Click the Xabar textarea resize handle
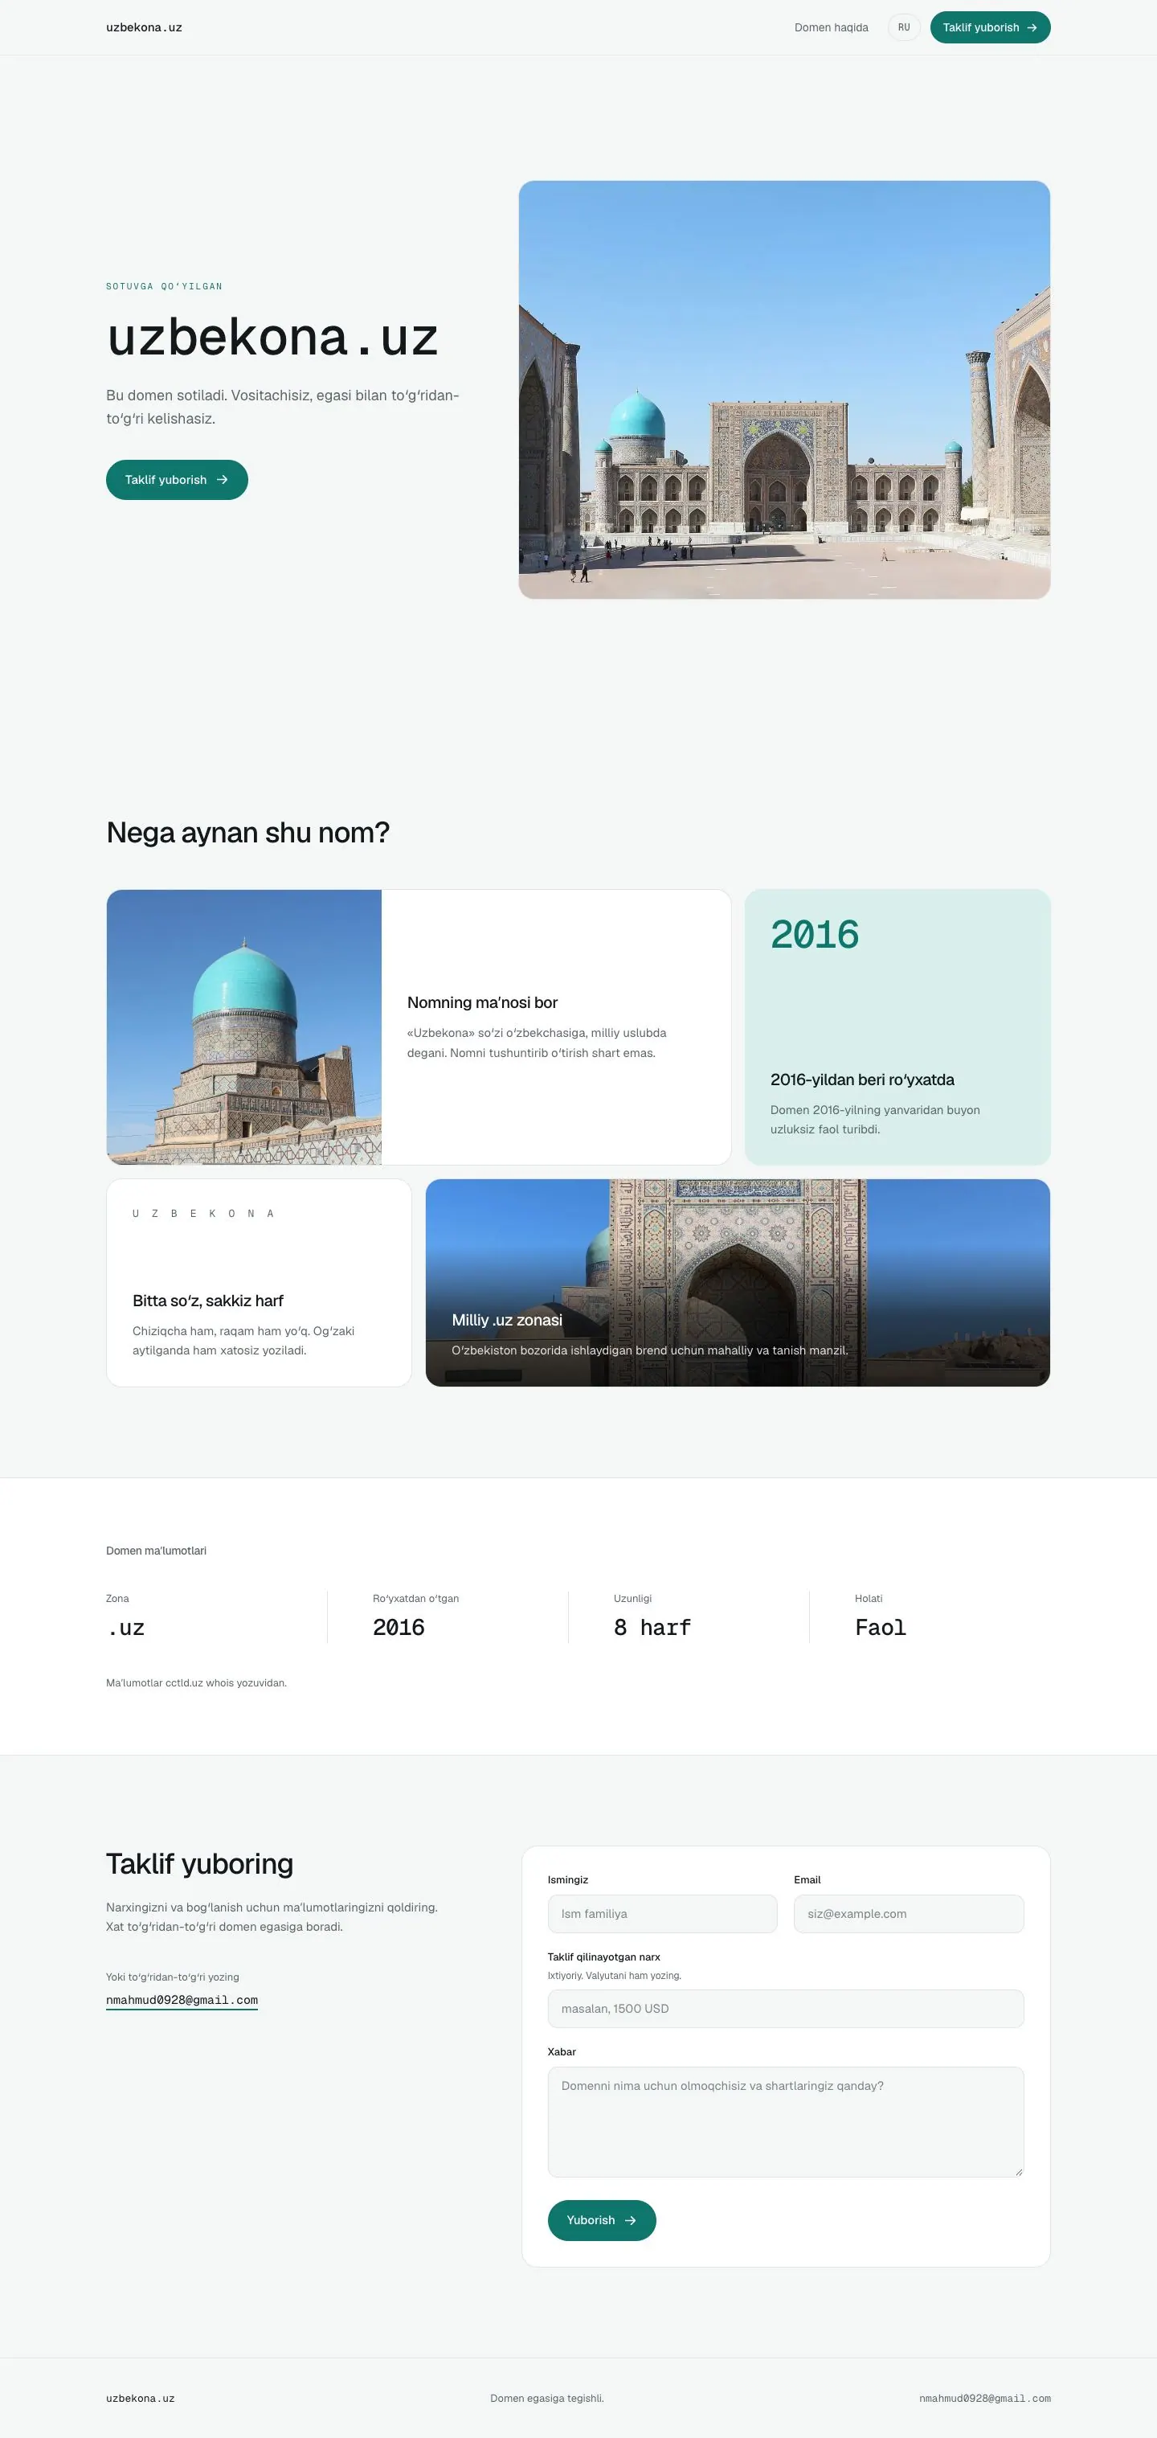Screen dimensions: 1157x2438 pos(1018,2171)
